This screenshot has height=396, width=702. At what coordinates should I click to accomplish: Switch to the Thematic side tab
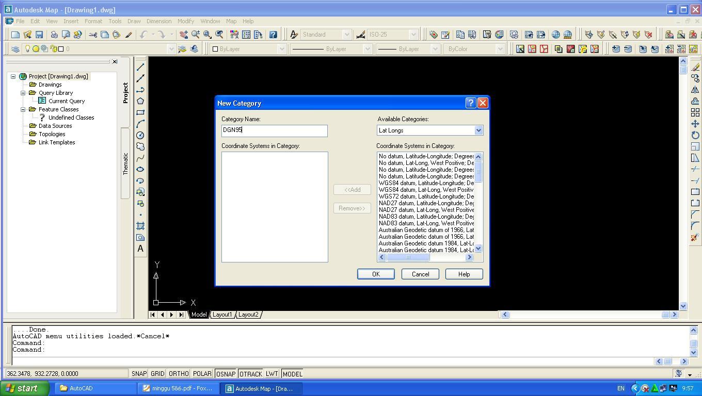click(x=125, y=163)
